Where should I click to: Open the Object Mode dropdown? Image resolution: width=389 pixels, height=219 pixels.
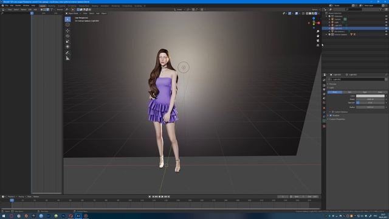coord(74,13)
